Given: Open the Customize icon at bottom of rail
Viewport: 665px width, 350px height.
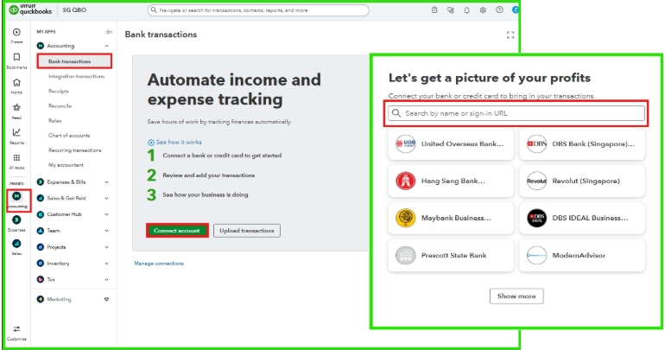Looking at the screenshot, I should point(16,329).
